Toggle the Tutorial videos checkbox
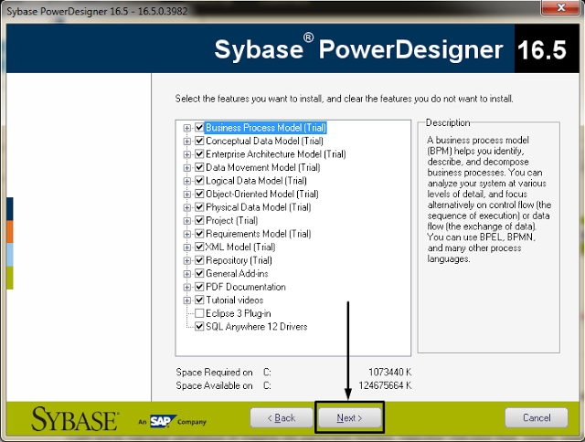This screenshot has width=585, height=442. pyautogui.click(x=199, y=300)
